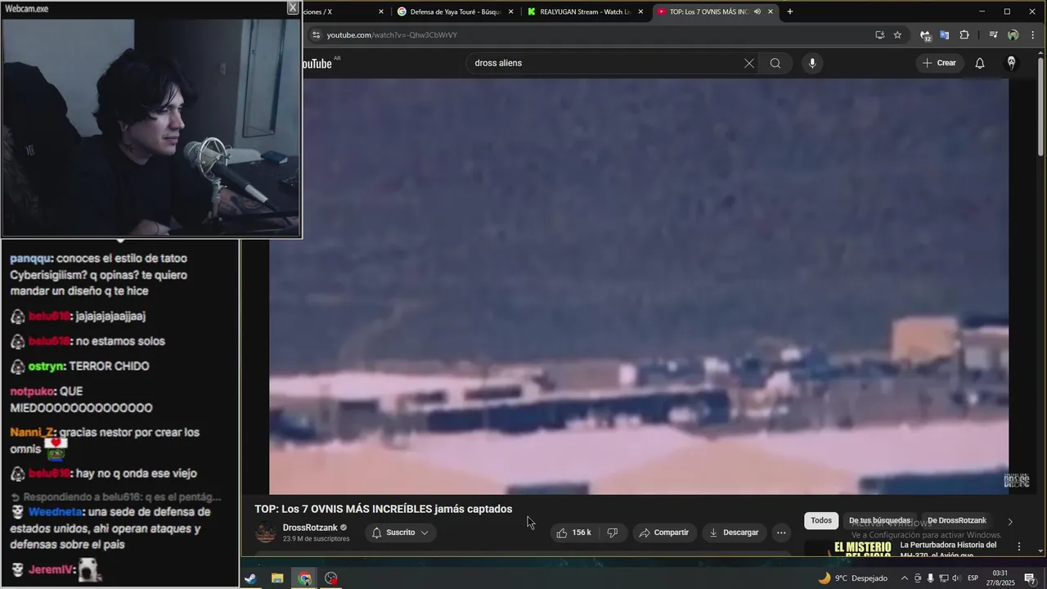Bookmark this page with the star icon
This screenshot has height=589, width=1047.
coord(897,35)
